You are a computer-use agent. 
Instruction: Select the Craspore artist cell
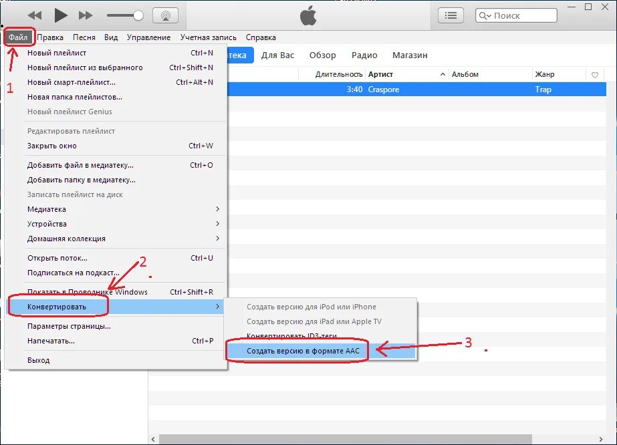(383, 90)
